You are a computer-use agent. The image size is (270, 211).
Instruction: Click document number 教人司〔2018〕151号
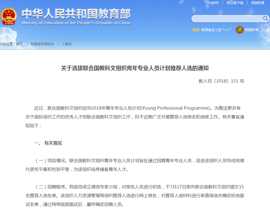click(x=221, y=81)
